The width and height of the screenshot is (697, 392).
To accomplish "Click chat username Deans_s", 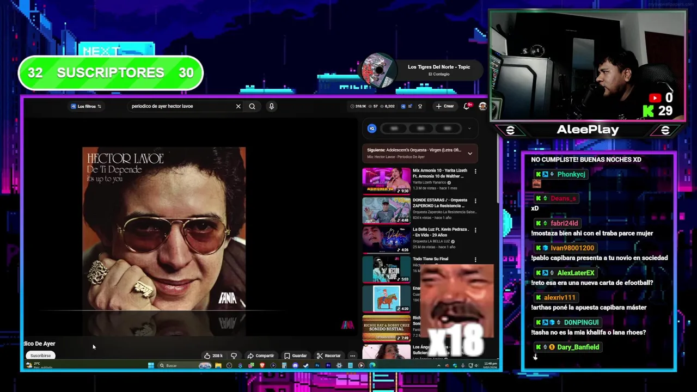I will coord(563,198).
